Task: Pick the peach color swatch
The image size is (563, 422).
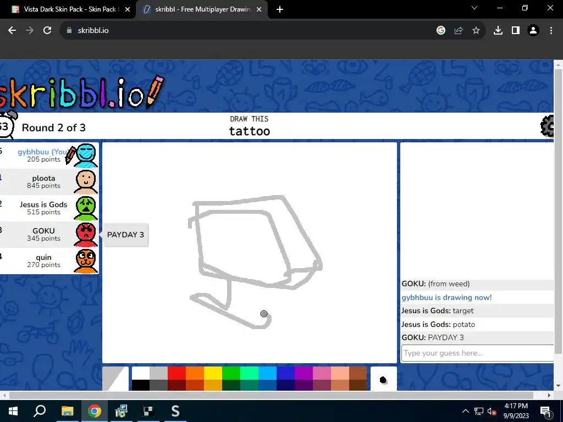Action: [x=340, y=373]
